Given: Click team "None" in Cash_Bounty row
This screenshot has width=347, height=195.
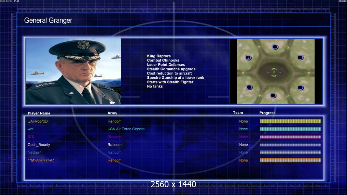Looking at the screenshot, I should 243,145.
